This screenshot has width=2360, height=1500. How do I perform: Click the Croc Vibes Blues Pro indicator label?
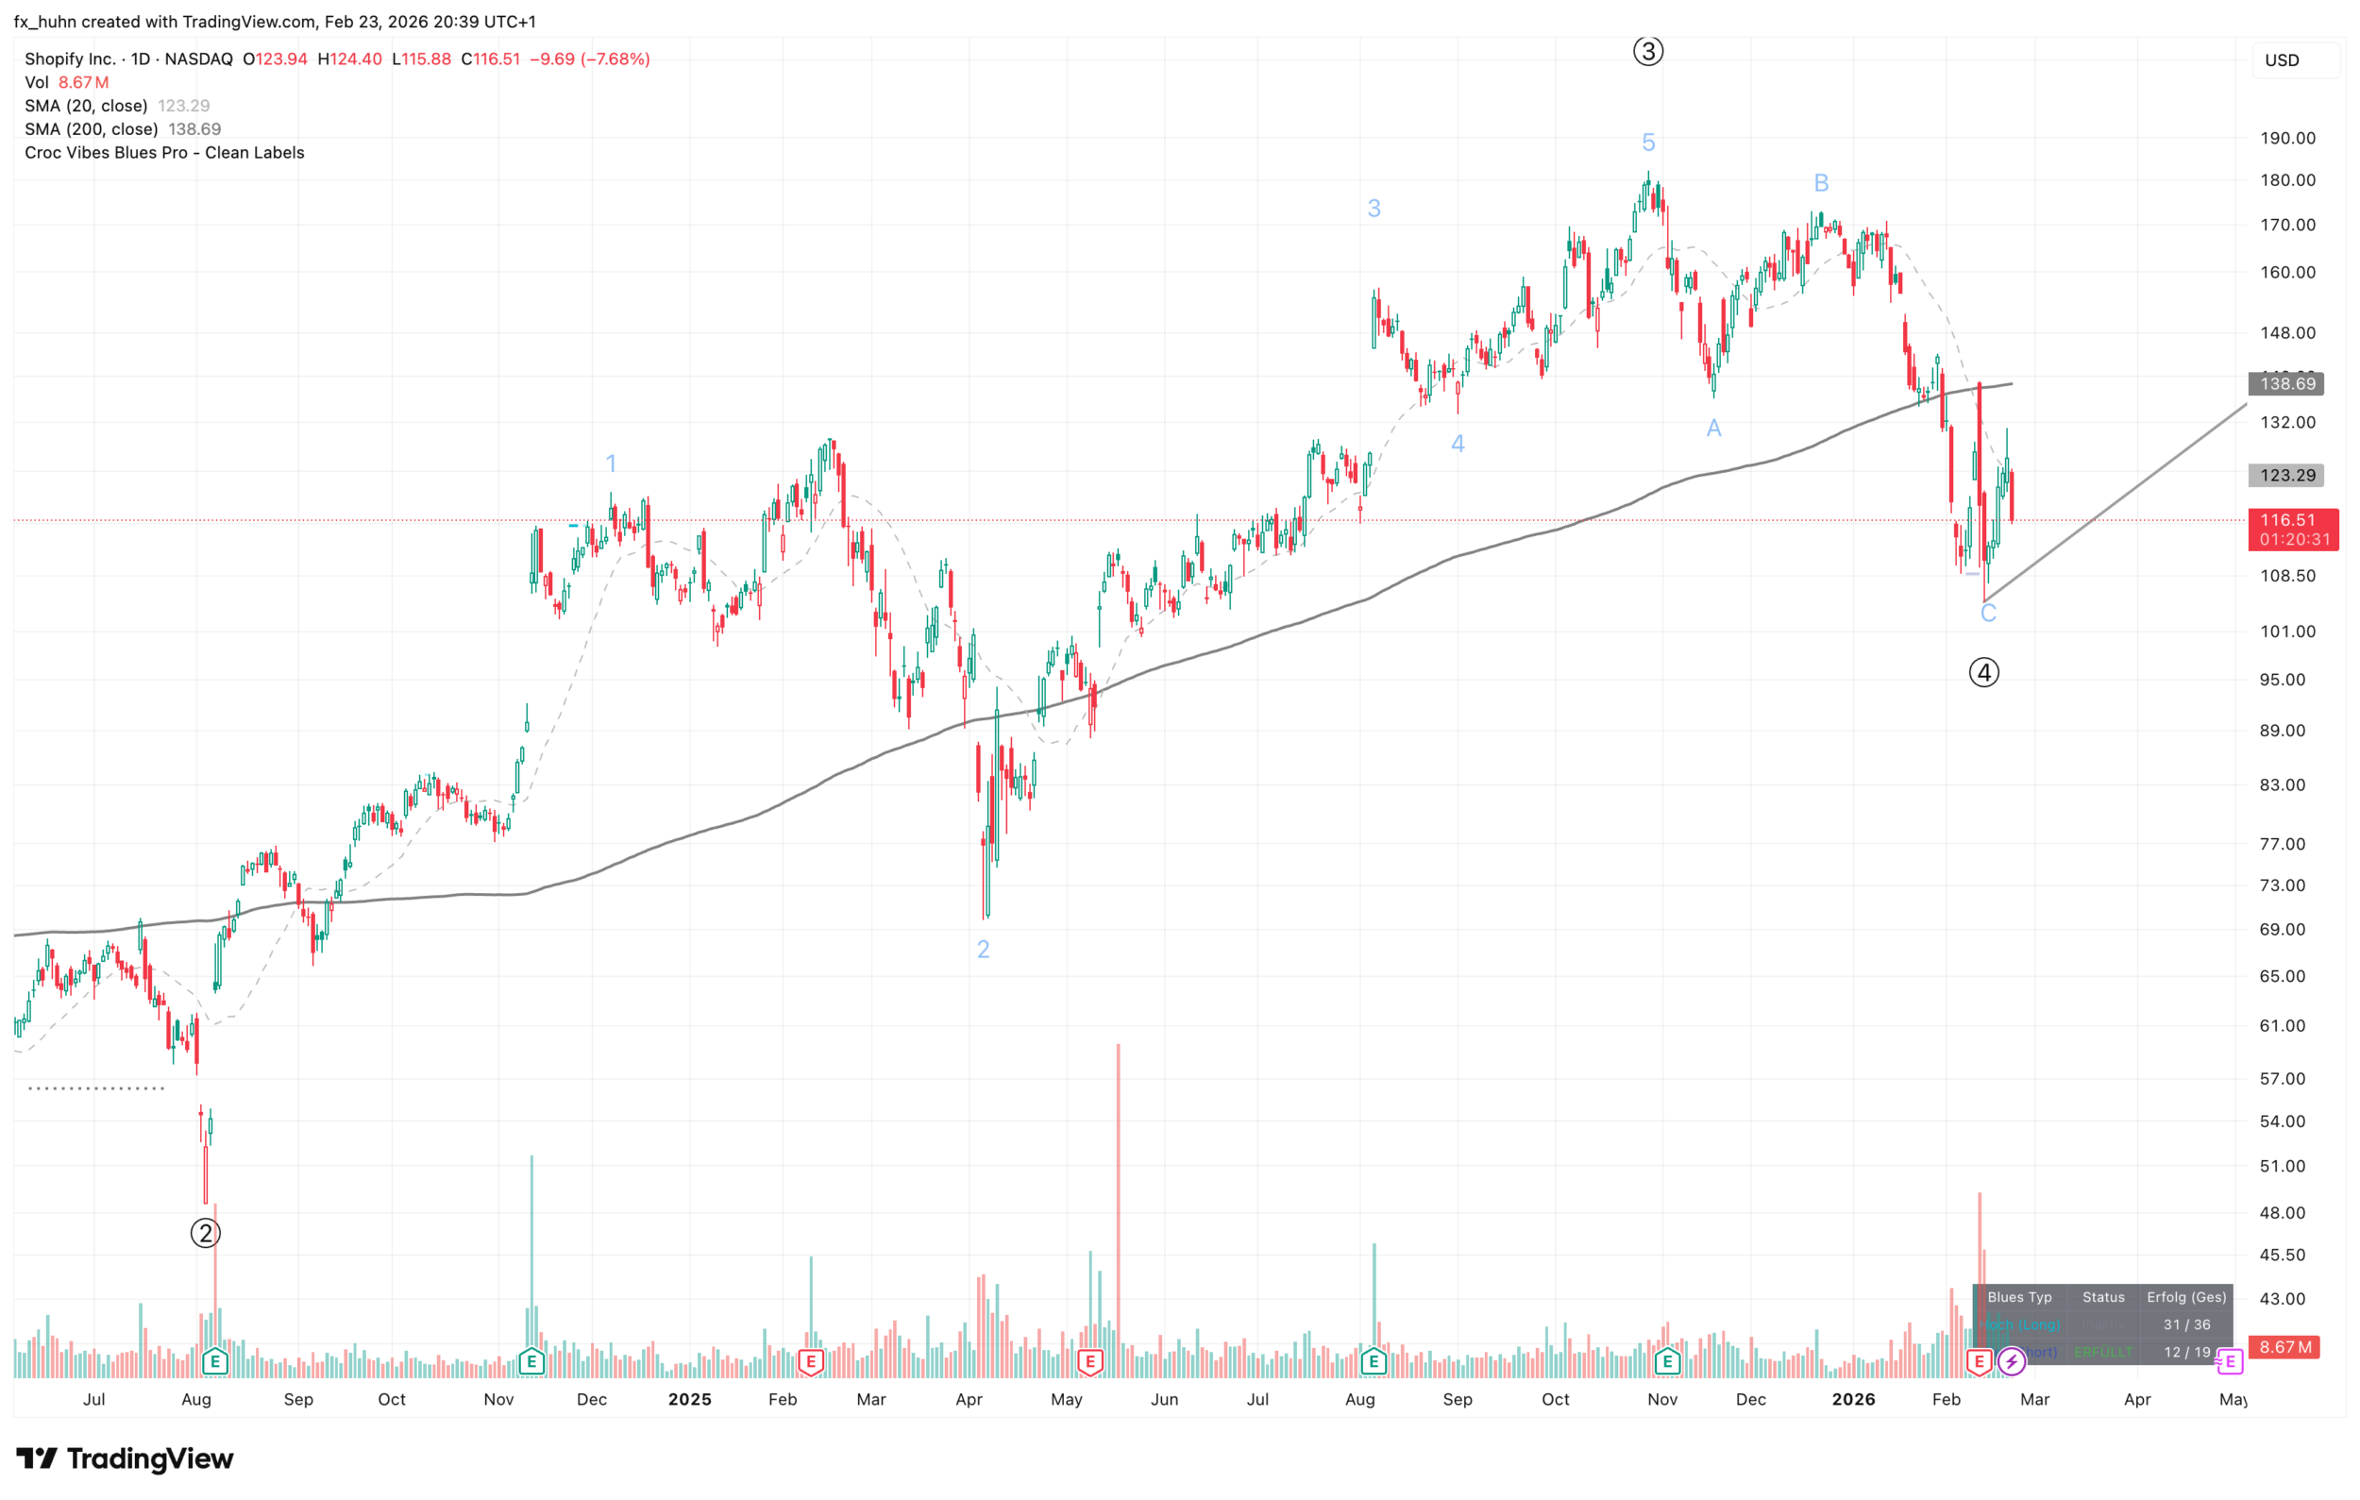tap(164, 153)
